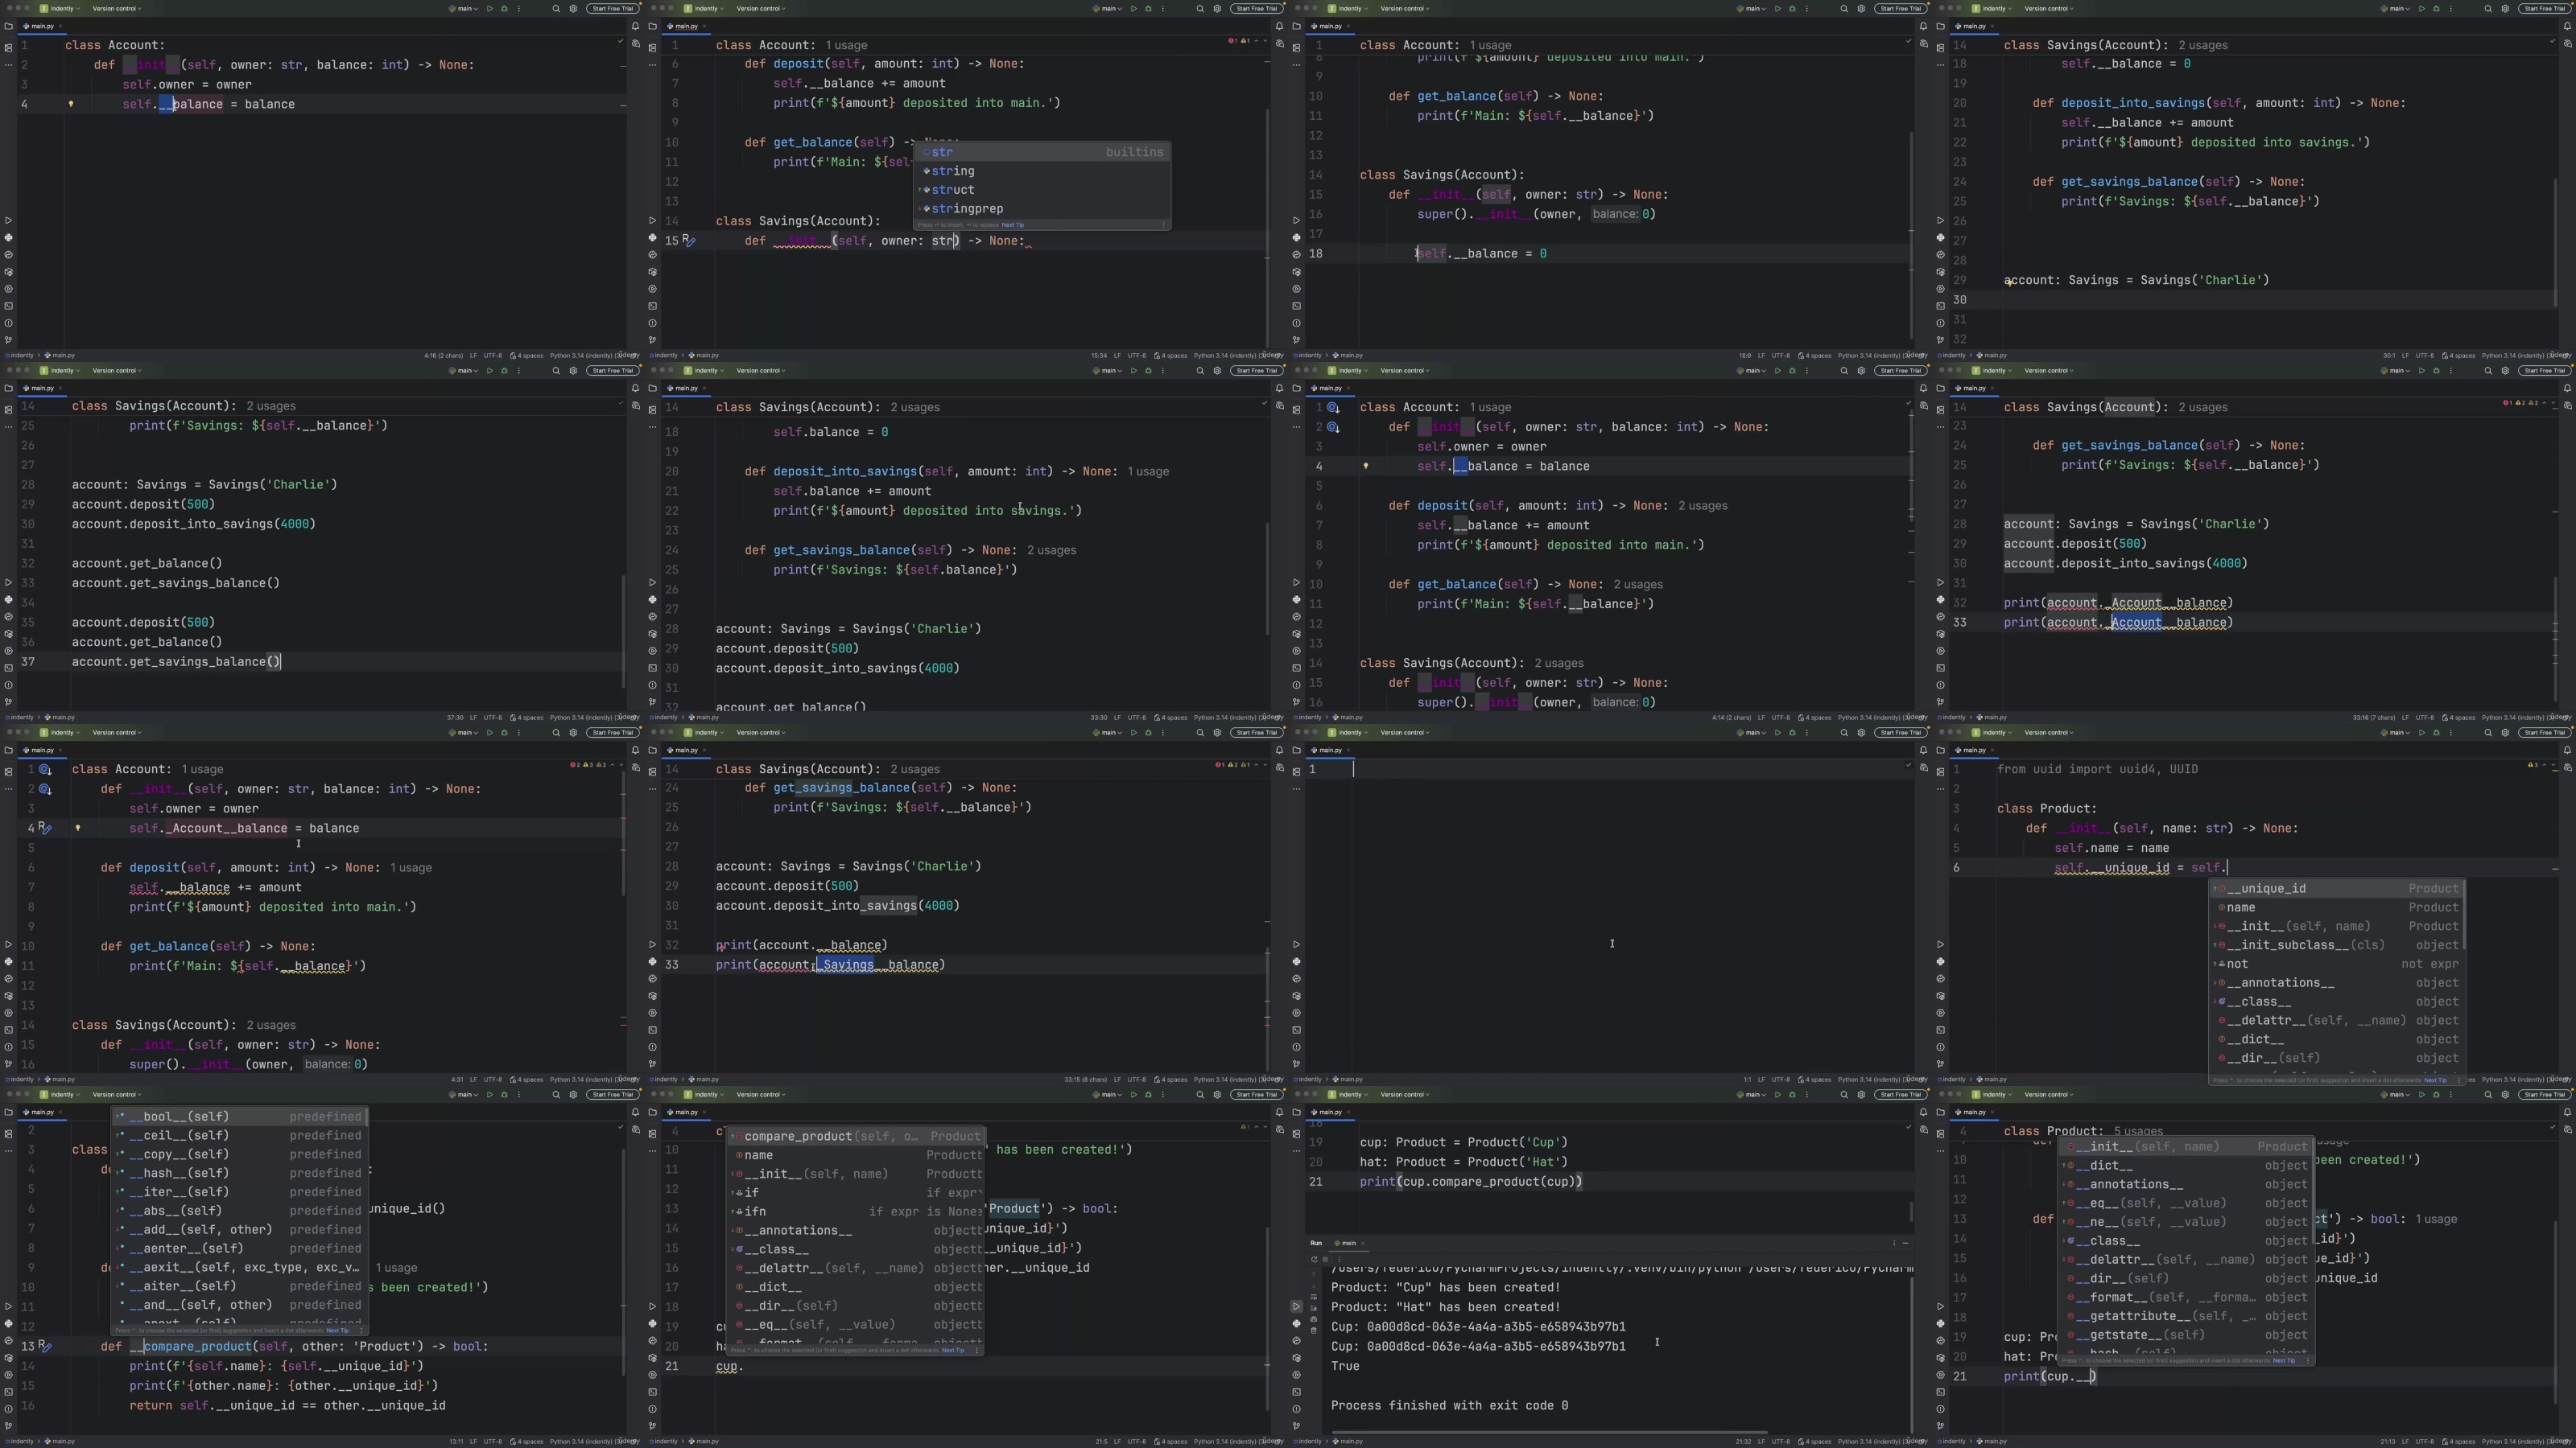Viewport: 2576px width, 1448px height.
Task: Pick 'ifn' postfix completion suggestion
Action: click(x=856, y=1211)
